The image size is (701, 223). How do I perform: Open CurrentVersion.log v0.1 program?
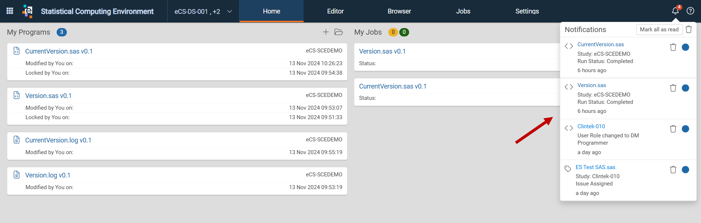click(x=58, y=140)
